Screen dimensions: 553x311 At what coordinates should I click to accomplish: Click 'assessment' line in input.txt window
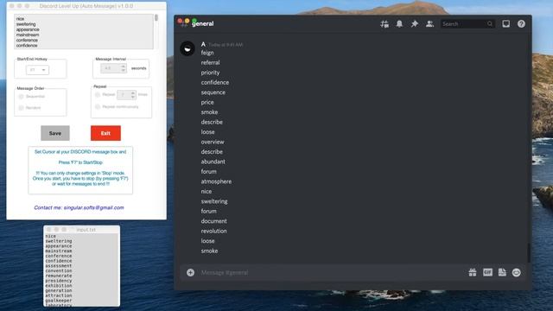point(59,266)
